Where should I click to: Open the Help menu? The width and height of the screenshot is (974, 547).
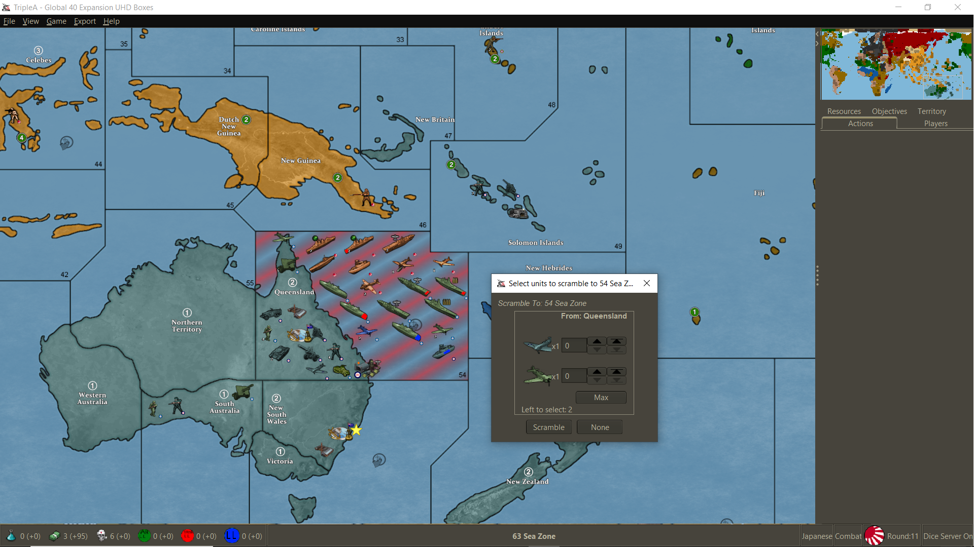(111, 21)
